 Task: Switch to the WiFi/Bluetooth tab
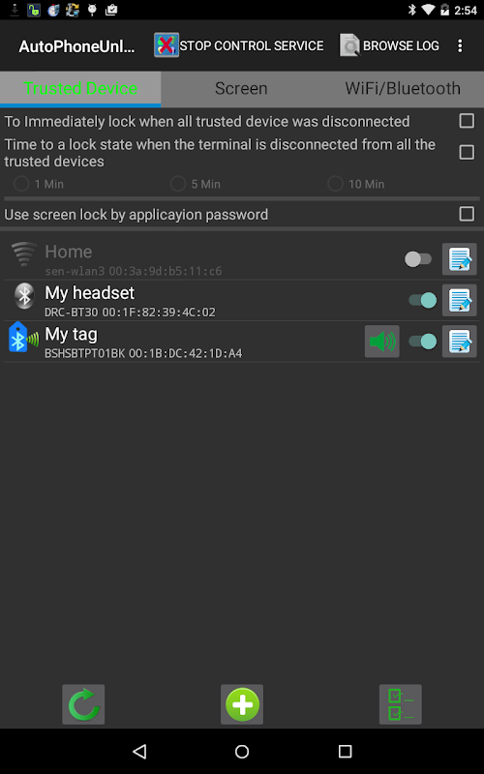tap(403, 88)
